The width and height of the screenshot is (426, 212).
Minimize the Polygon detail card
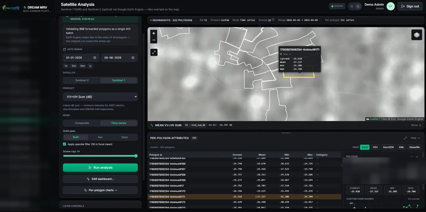(x=412, y=157)
